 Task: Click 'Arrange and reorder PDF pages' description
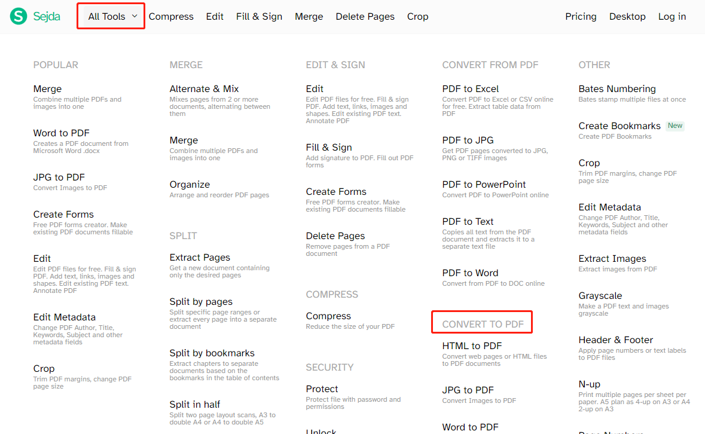point(219,195)
